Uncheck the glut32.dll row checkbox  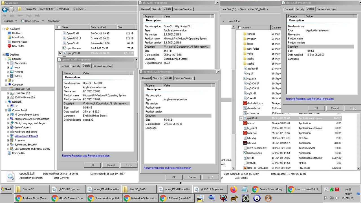(241, 118)
